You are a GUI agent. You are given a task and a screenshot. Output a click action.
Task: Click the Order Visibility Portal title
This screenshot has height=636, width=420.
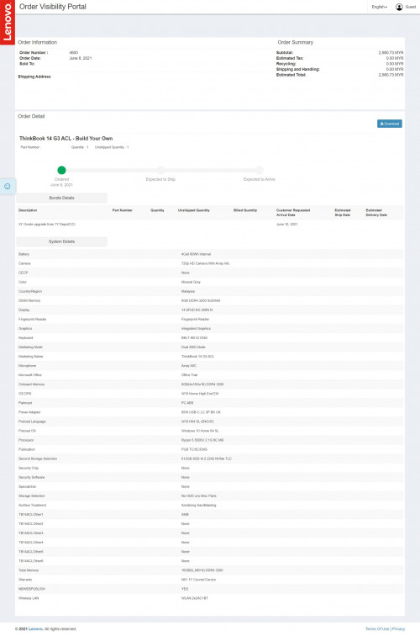pos(53,7)
